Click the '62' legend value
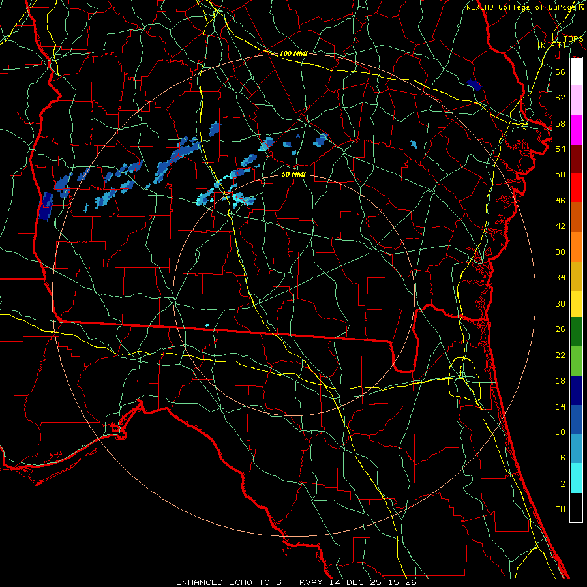 point(560,98)
